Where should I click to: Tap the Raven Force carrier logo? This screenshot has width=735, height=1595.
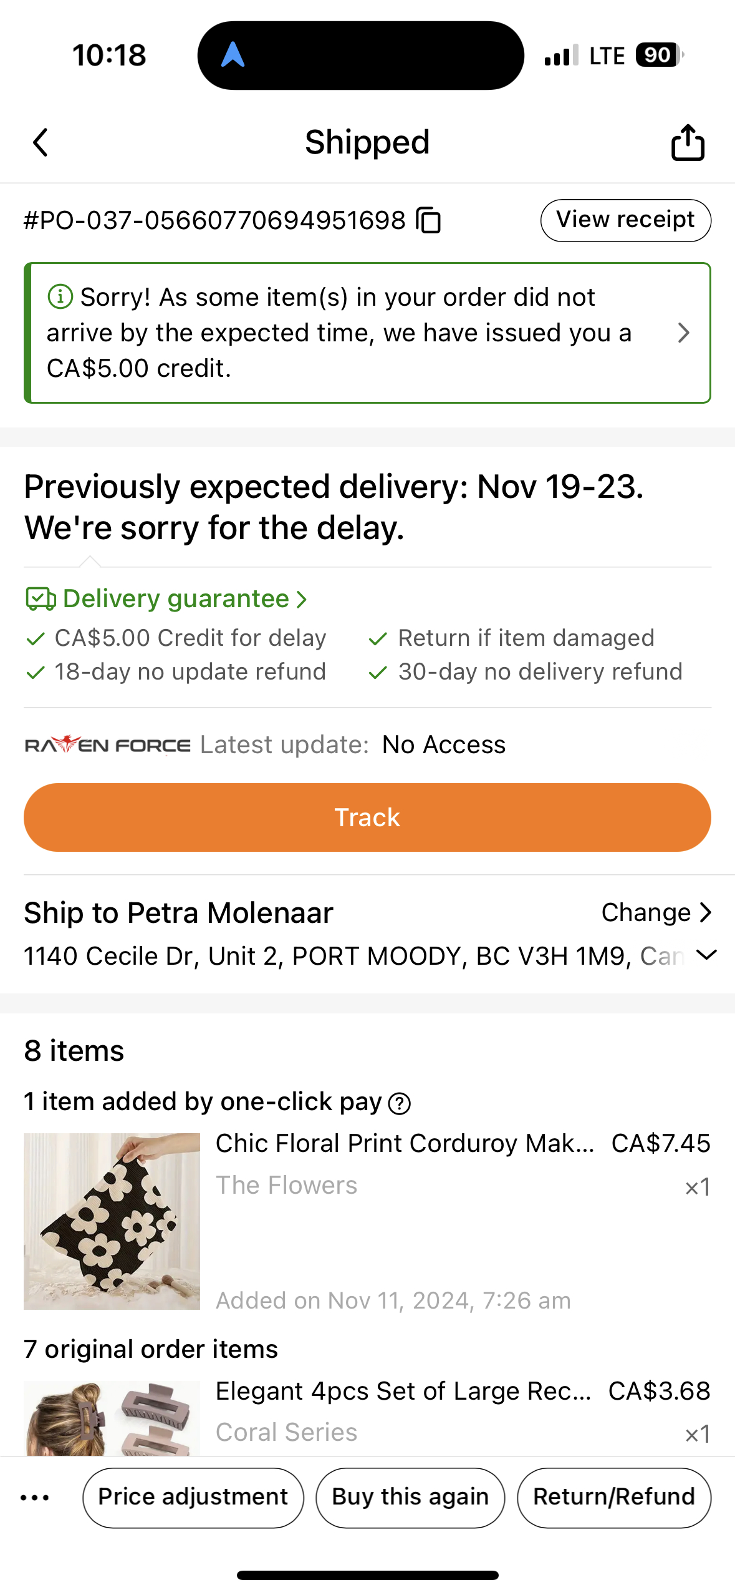107,745
